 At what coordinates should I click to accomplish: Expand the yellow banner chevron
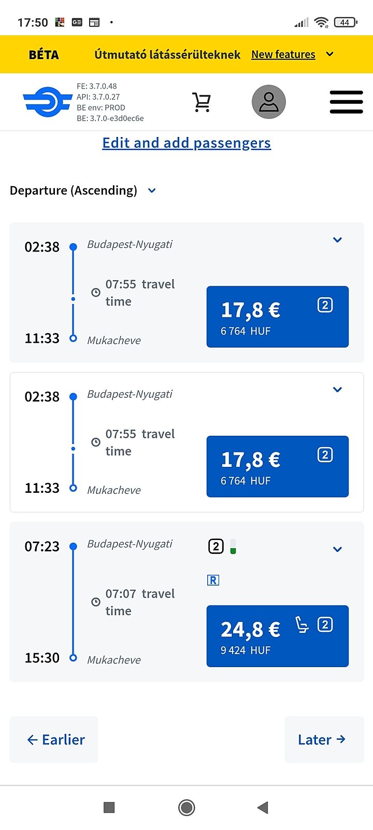(330, 54)
